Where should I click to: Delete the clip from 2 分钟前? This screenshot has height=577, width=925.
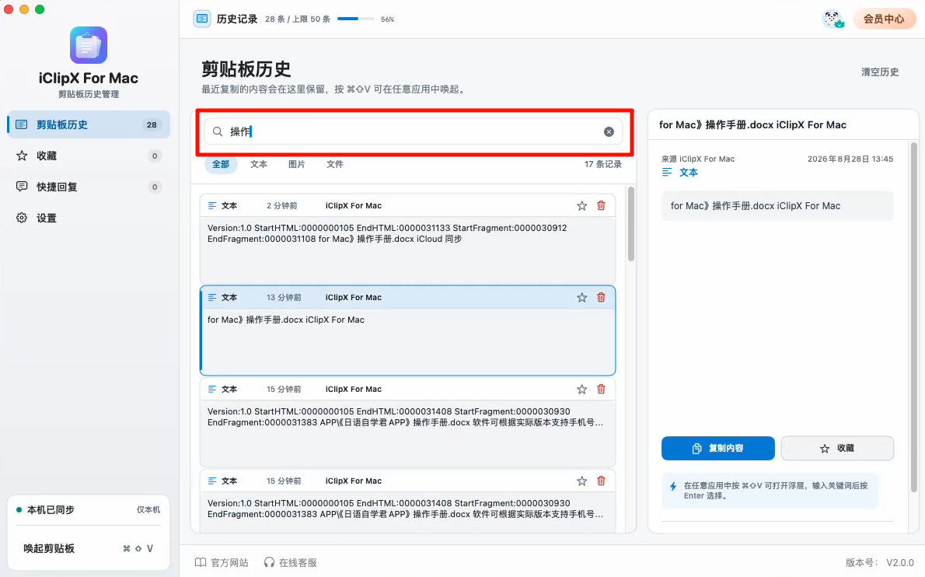[601, 205]
